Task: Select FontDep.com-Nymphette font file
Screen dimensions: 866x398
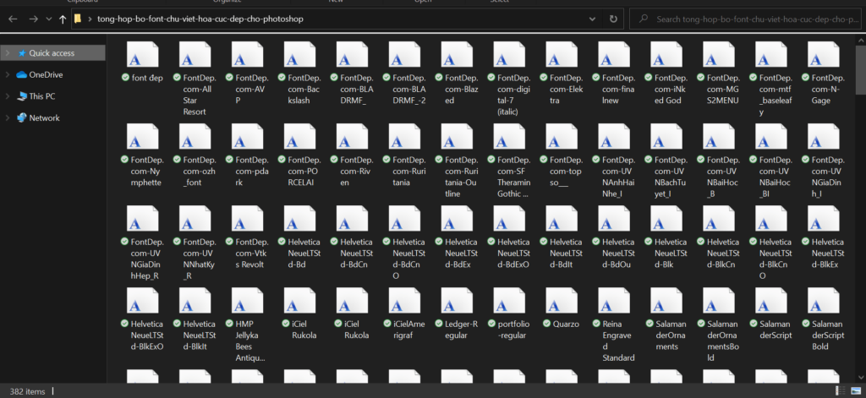Action: [142, 154]
